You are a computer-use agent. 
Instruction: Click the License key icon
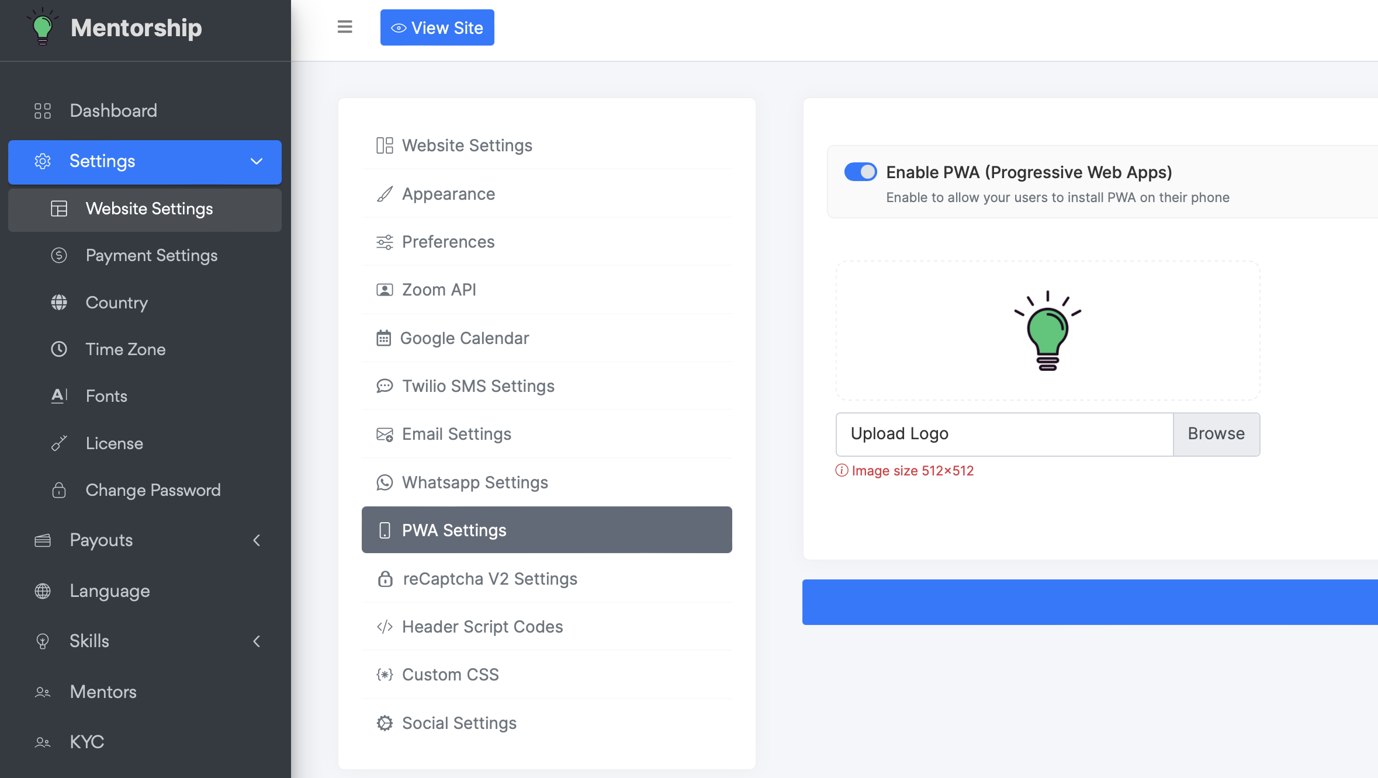pyautogui.click(x=59, y=443)
